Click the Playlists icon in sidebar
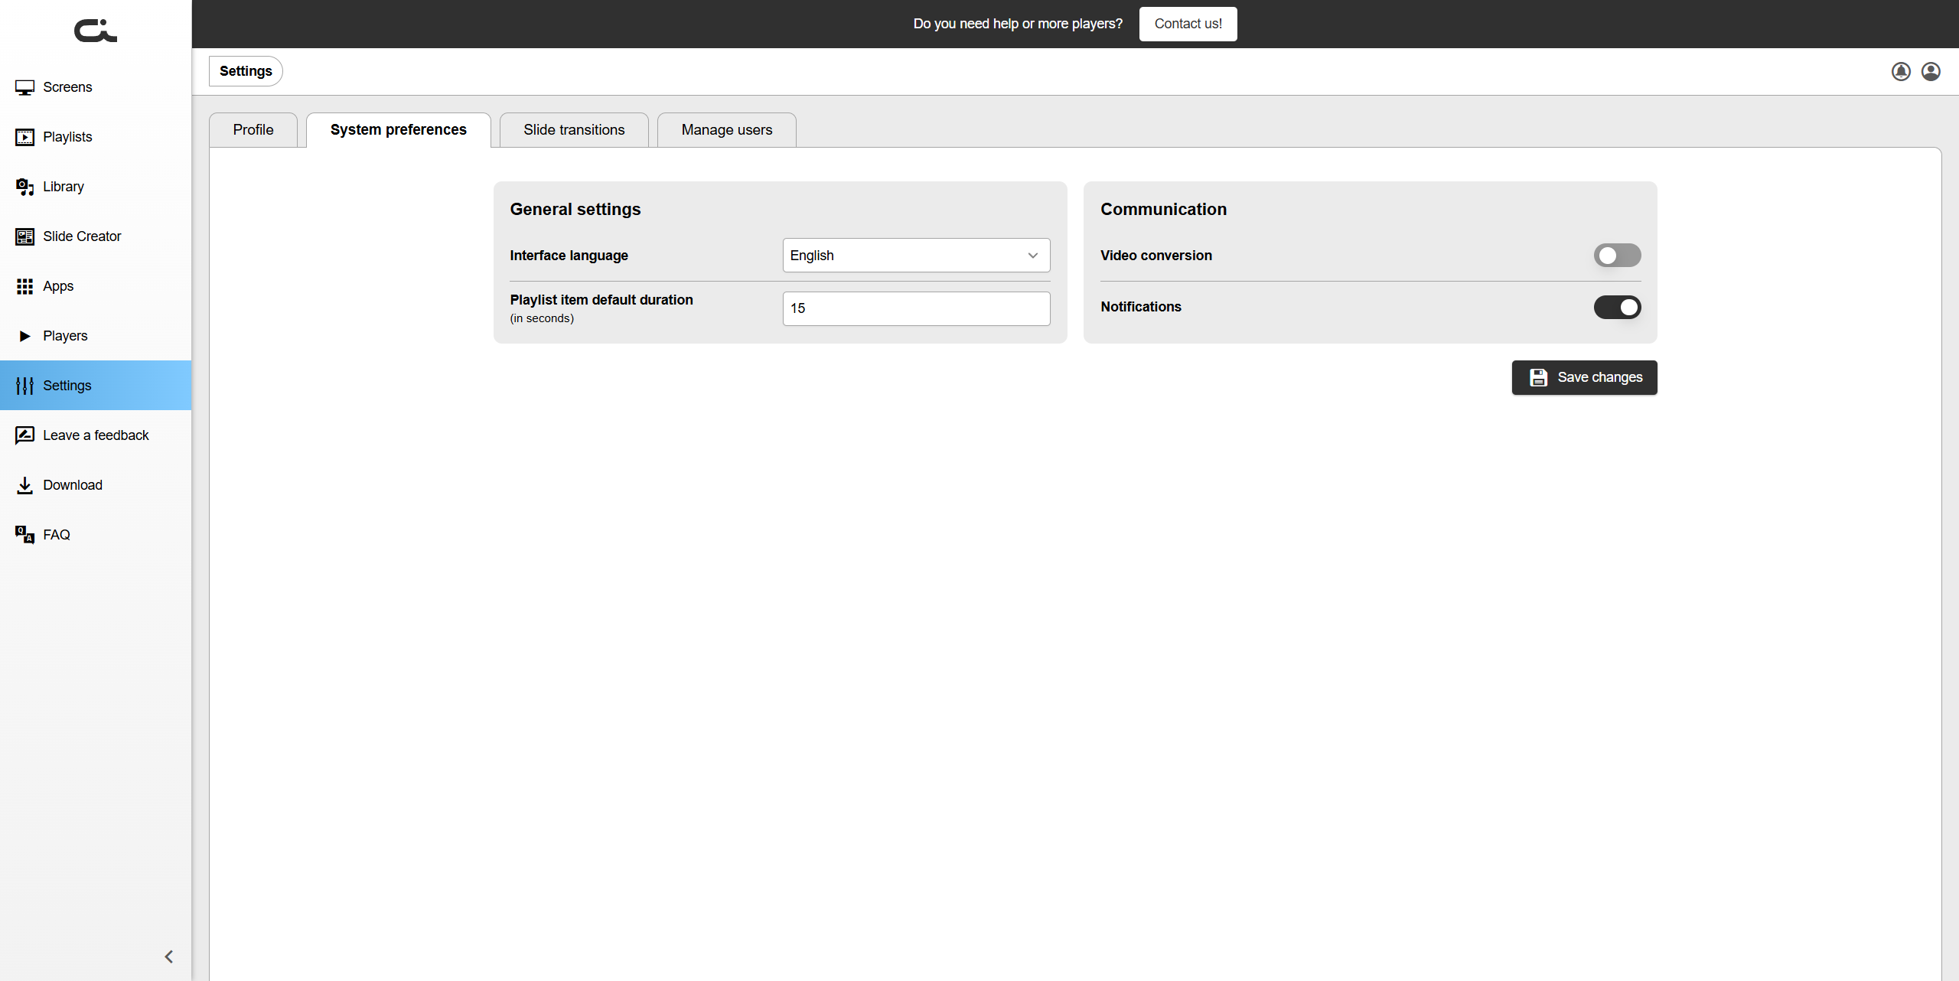The image size is (1959, 981). [x=24, y=137]
